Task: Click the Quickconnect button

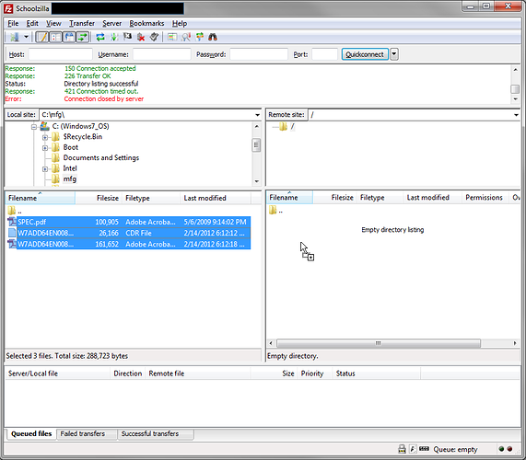Action: point(365,54)
